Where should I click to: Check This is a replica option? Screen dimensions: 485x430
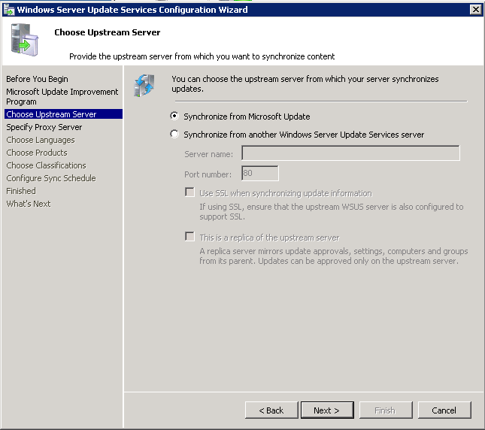[x=189, y=237]
